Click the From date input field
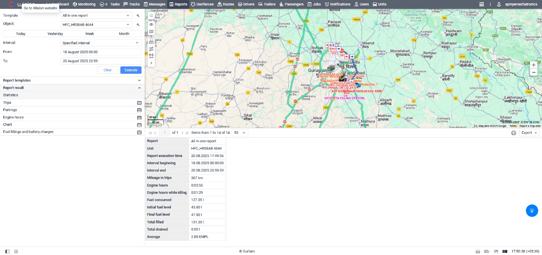 coord(101,52)
